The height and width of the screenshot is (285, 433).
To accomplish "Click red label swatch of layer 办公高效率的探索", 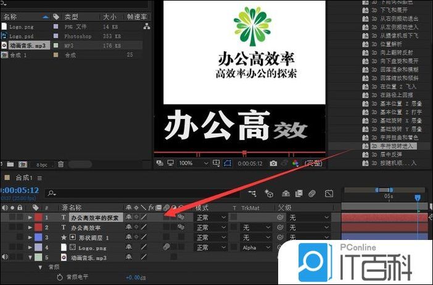I will point(38,217).
